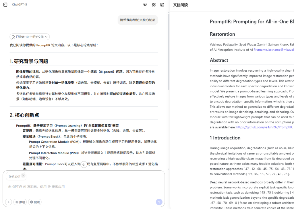The image size is (294, 209).
Task: Click the chat scrollbar thumb
Action: point(169,52)
